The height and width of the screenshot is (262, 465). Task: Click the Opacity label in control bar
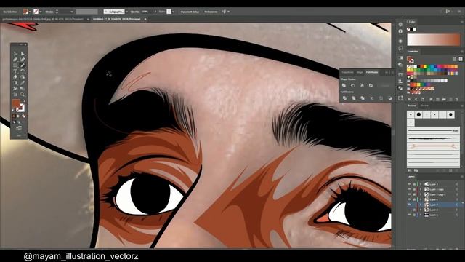pos(134,12)
